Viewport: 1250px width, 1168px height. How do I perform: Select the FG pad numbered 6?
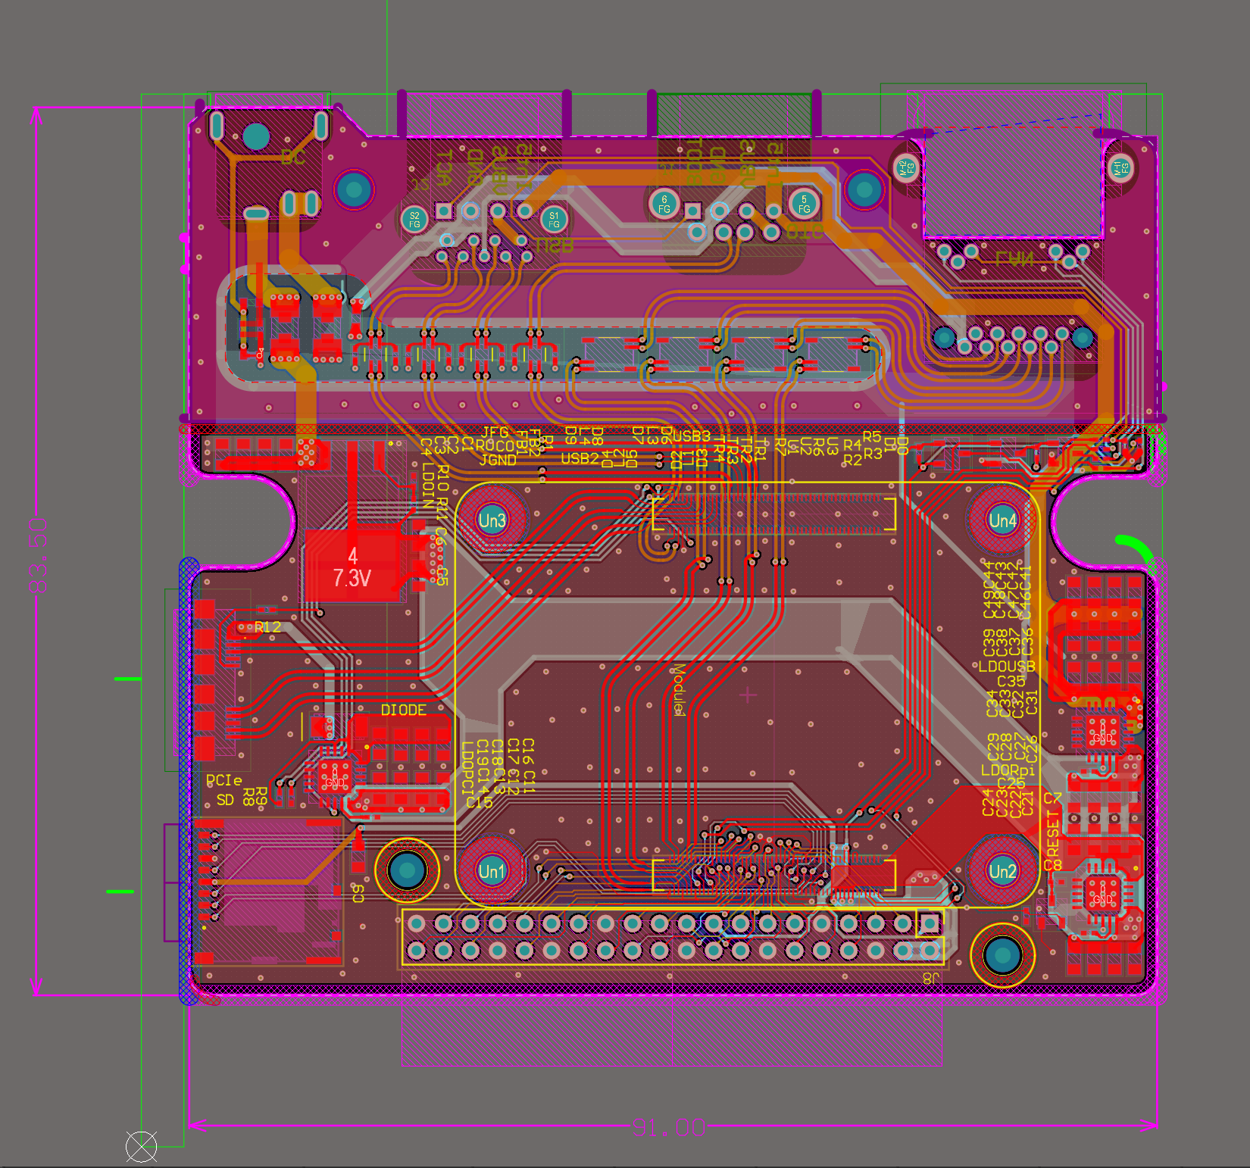(x=664, y=204)
